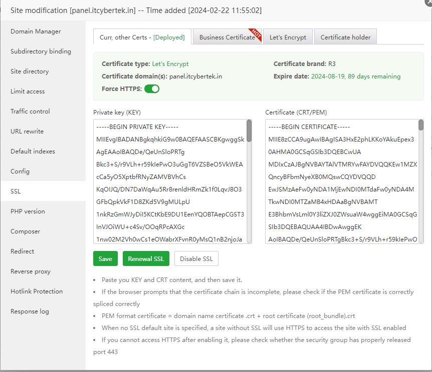Select Reverse proxy in the sidebar

click(x=31, y=271)
